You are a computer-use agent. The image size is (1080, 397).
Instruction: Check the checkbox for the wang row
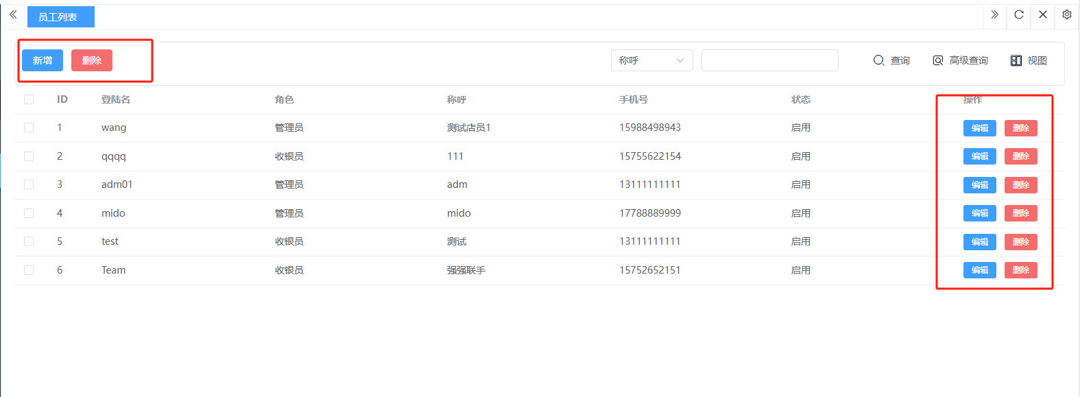point(29,128)
